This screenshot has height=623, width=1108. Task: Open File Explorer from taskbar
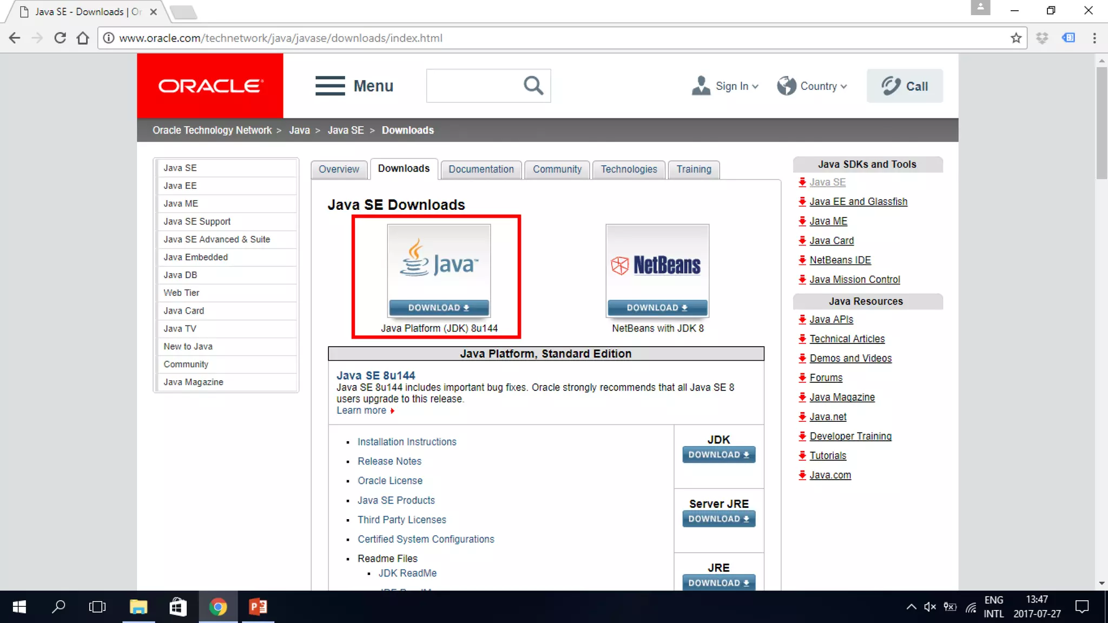coord(138,607)
